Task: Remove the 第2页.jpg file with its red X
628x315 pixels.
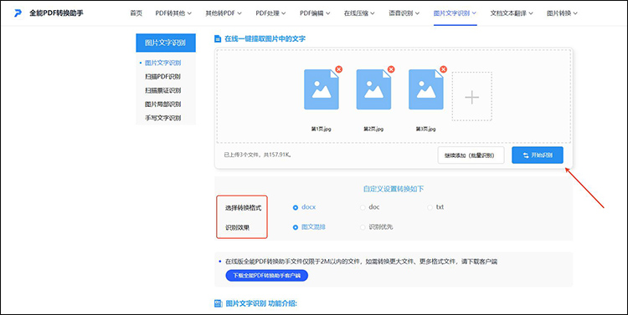Action: pos(391,69)
